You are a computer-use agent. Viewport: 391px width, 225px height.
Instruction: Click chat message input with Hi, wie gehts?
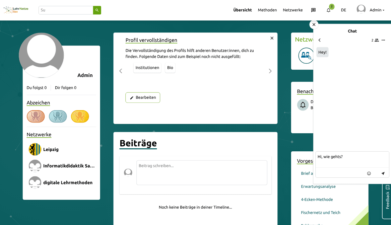pos(352,159)
